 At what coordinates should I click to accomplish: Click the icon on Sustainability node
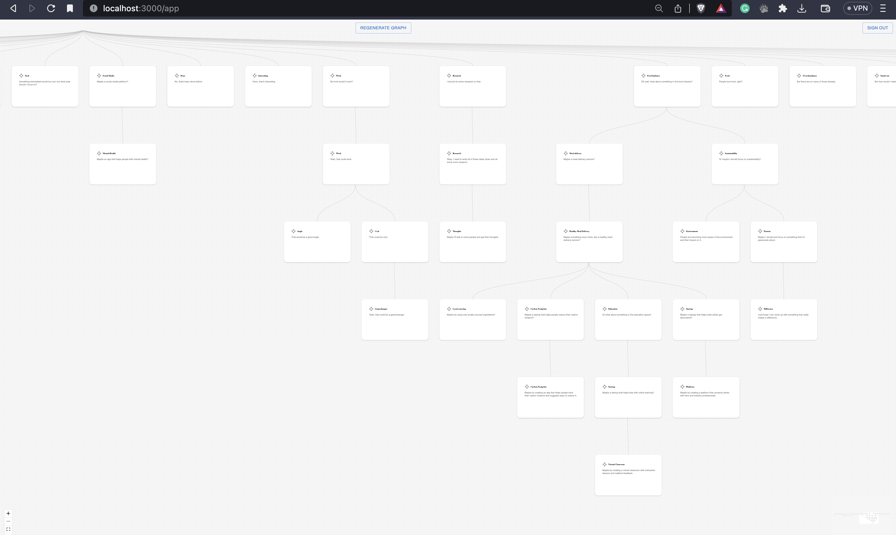[x=721, y=153]
